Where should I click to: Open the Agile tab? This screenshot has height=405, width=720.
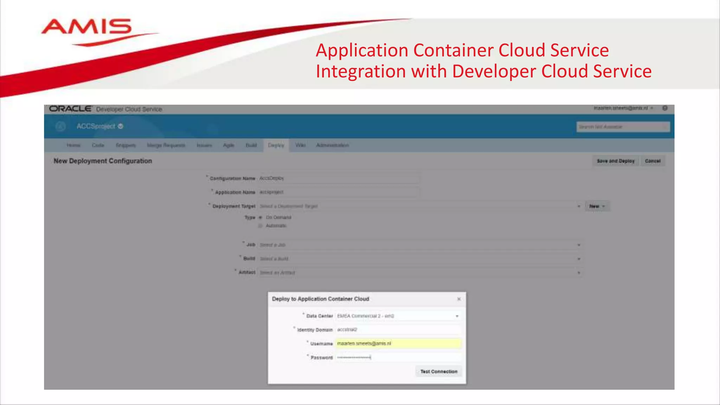coord(229,145)
